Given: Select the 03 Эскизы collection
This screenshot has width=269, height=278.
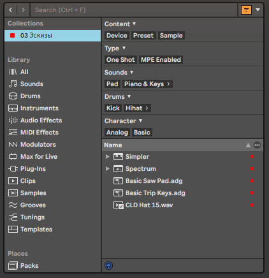Looking at the screenshot, I should [52, 36].
